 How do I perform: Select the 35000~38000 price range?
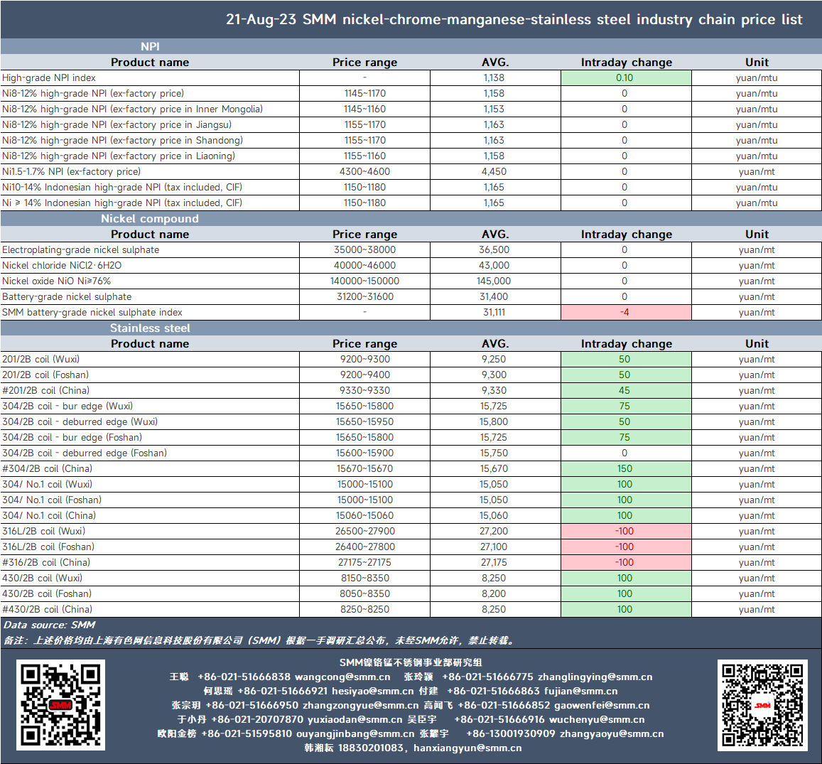[365, 249]
